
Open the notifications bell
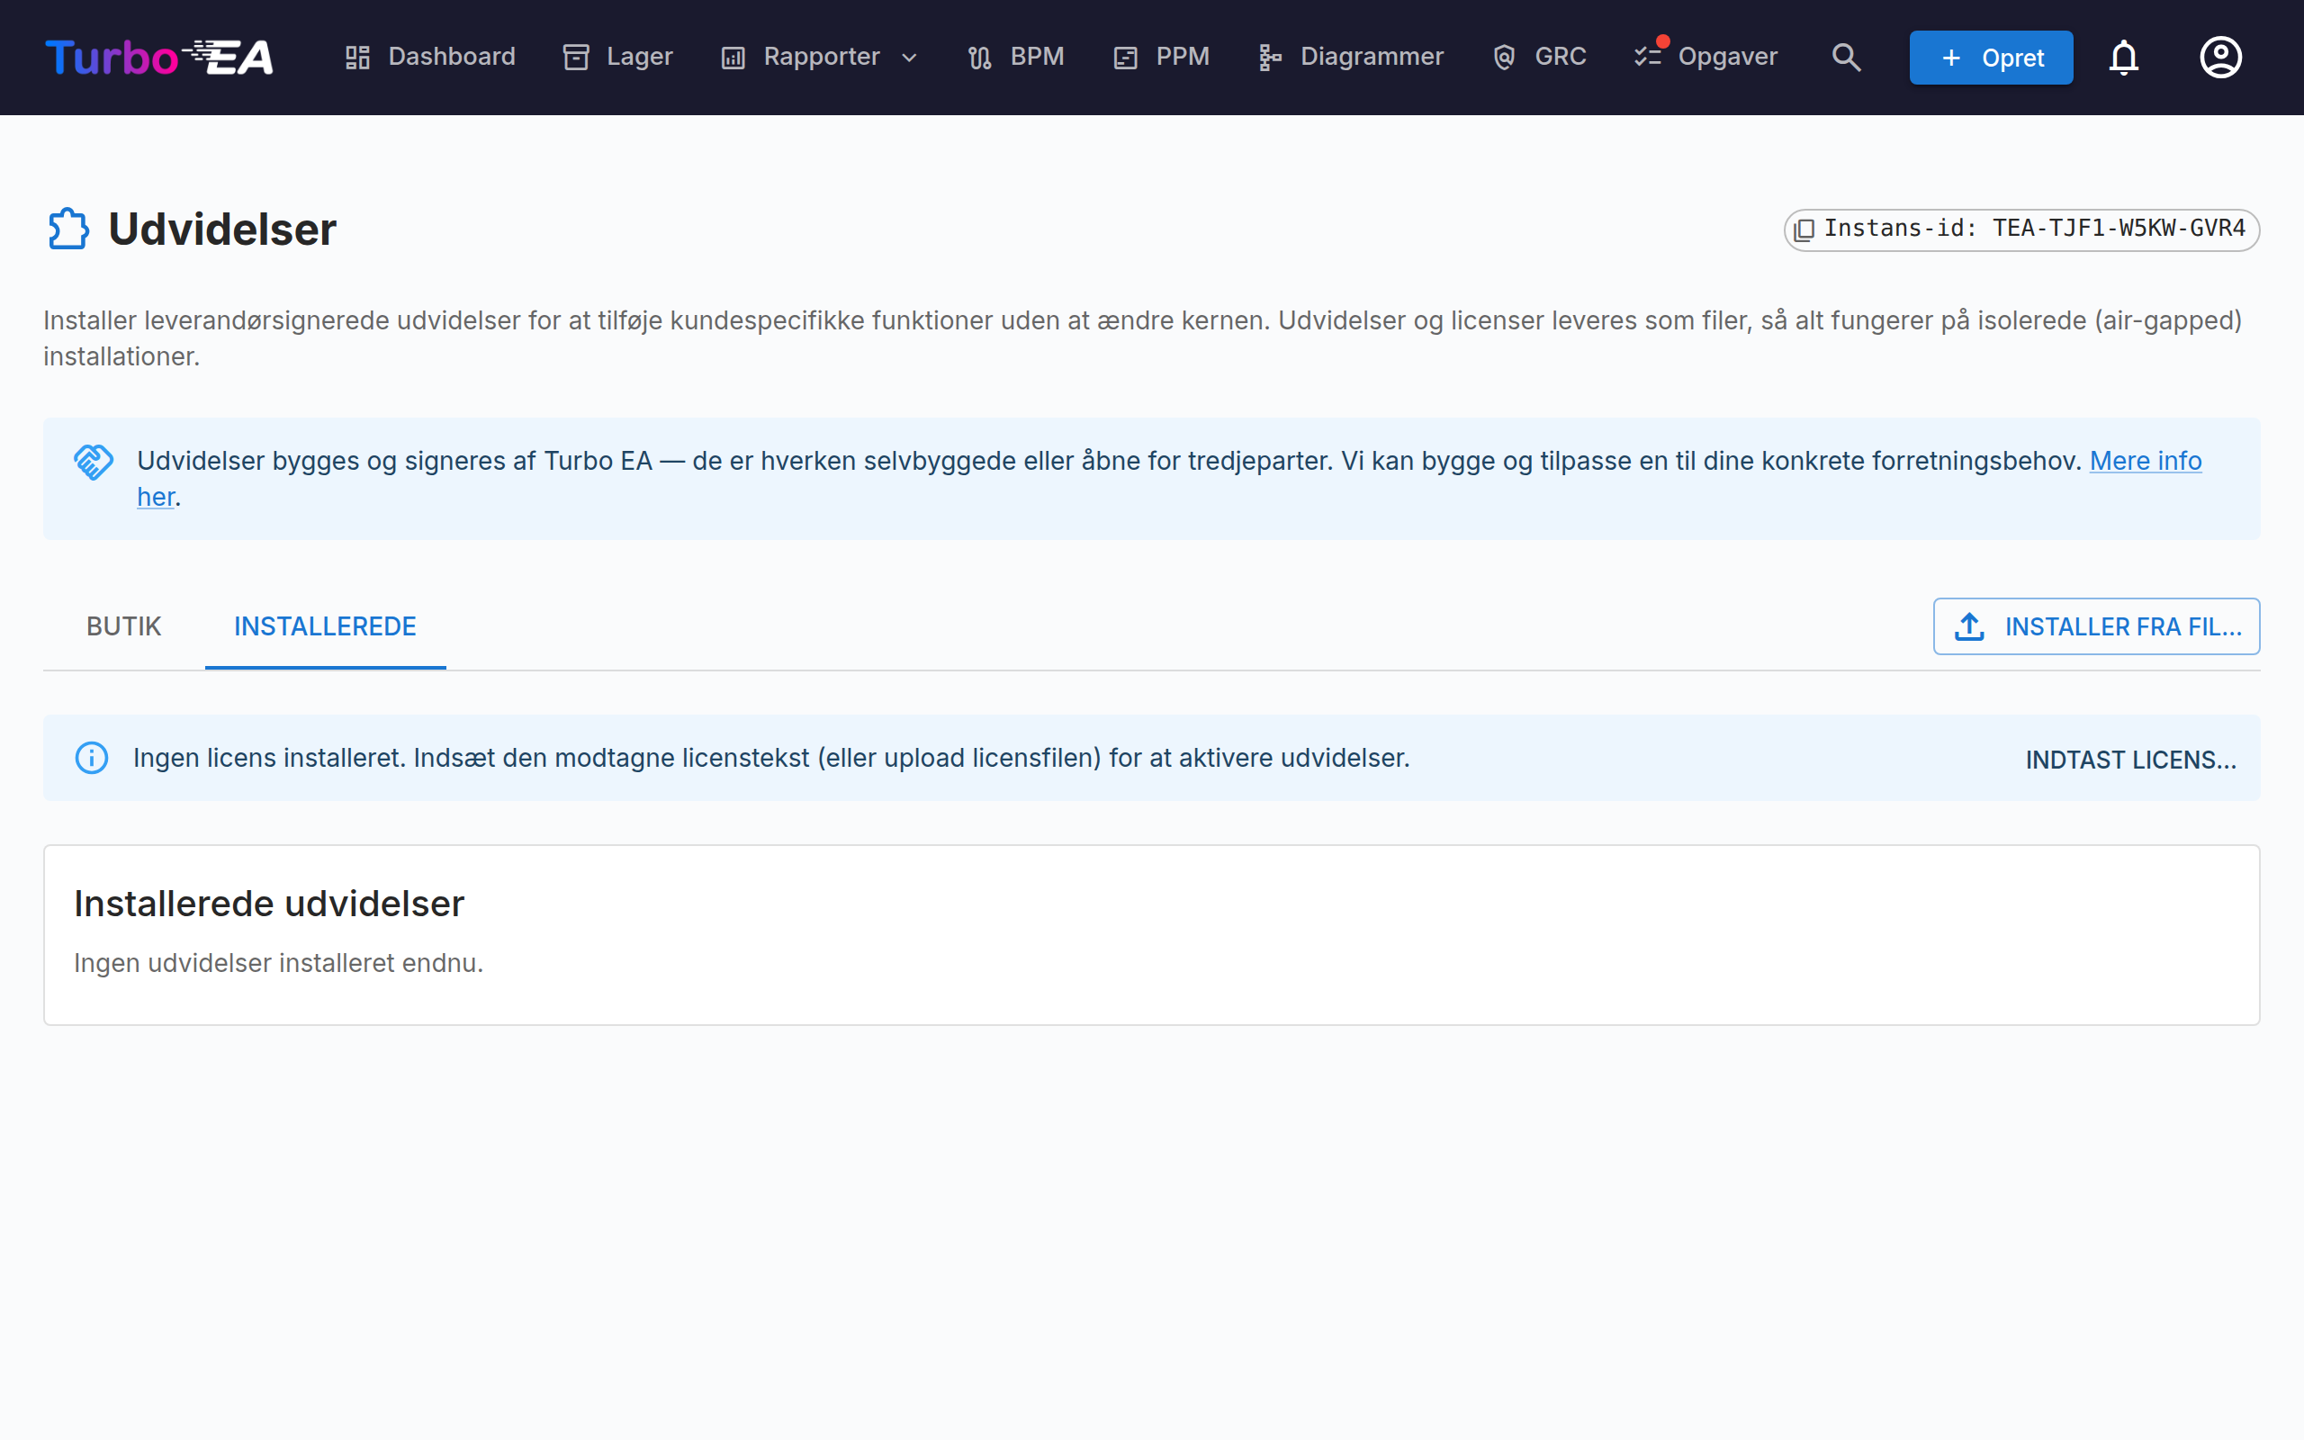2123,57
